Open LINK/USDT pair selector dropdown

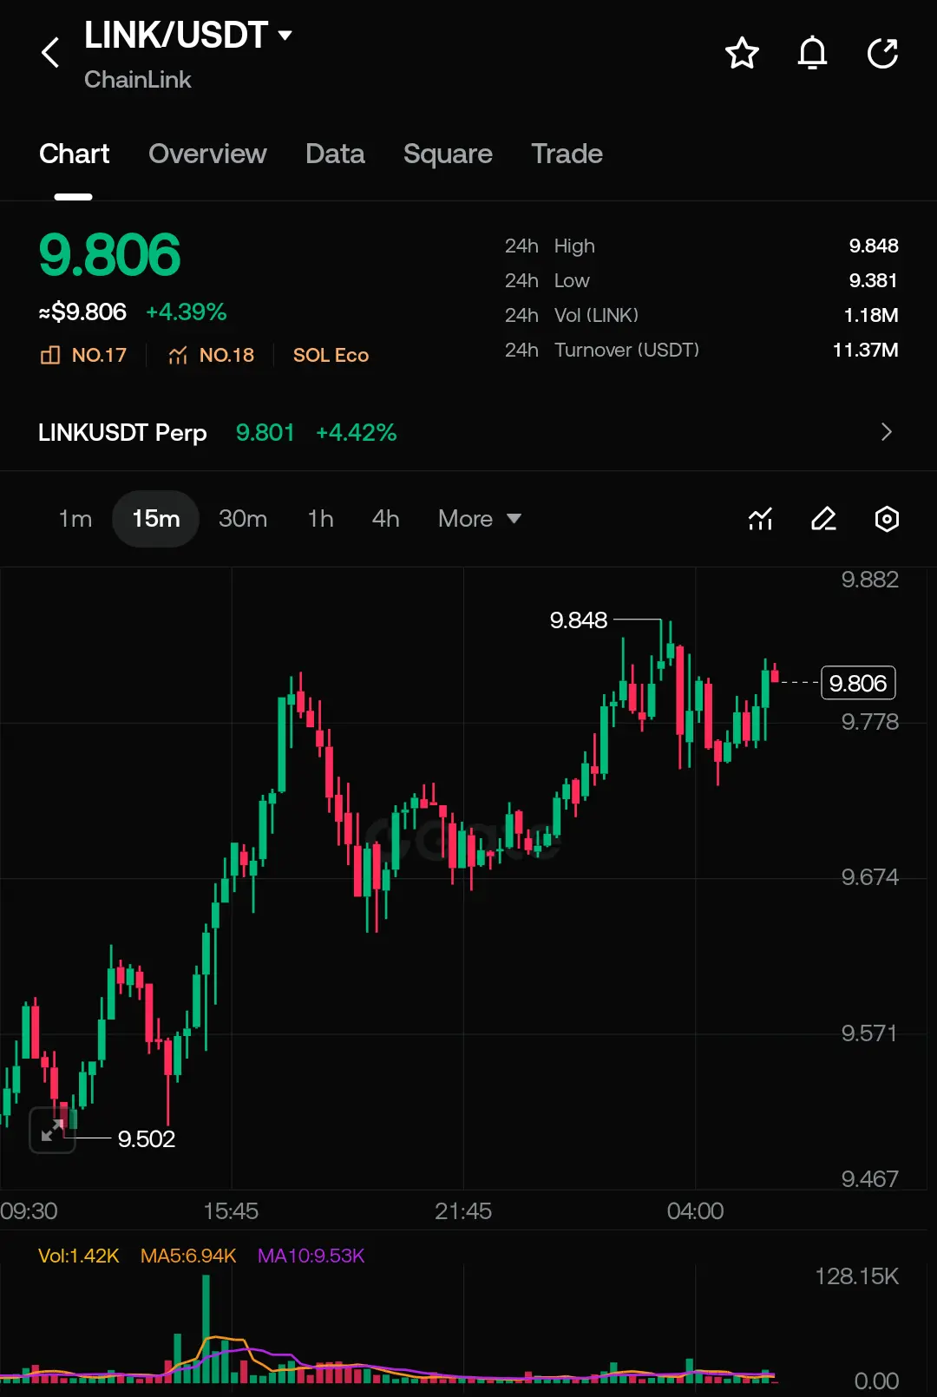click(x=187, y=36)
